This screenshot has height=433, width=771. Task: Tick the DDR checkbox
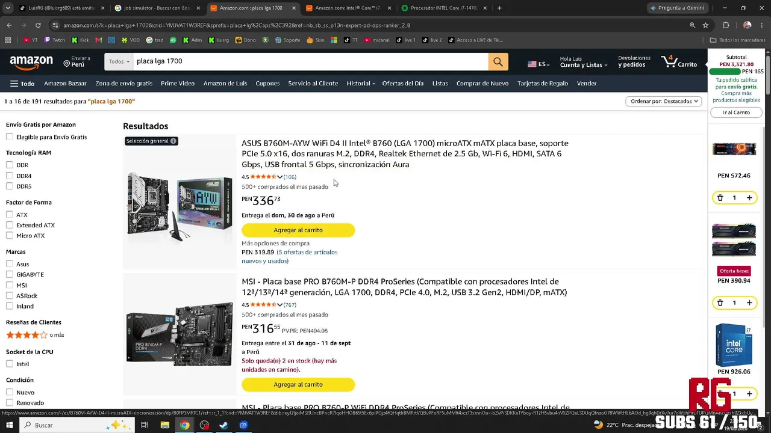point(10,165)
